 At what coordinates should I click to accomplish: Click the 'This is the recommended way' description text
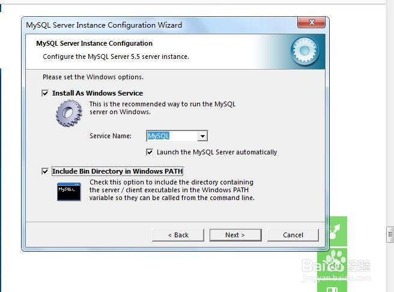coord(162,108)
